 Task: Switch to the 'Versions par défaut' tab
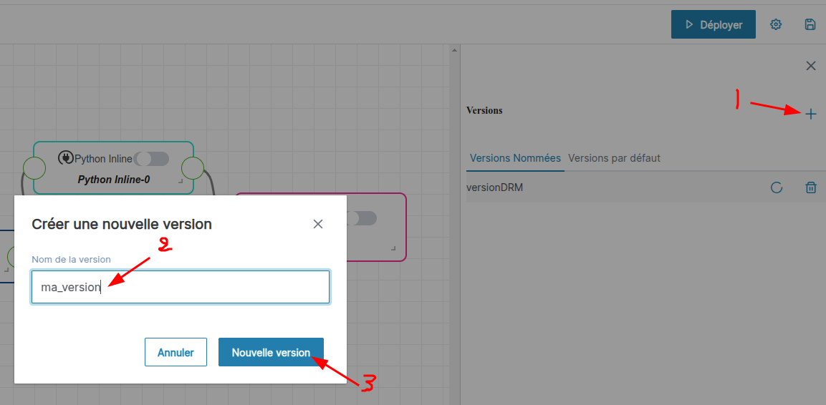click(614, 157)
